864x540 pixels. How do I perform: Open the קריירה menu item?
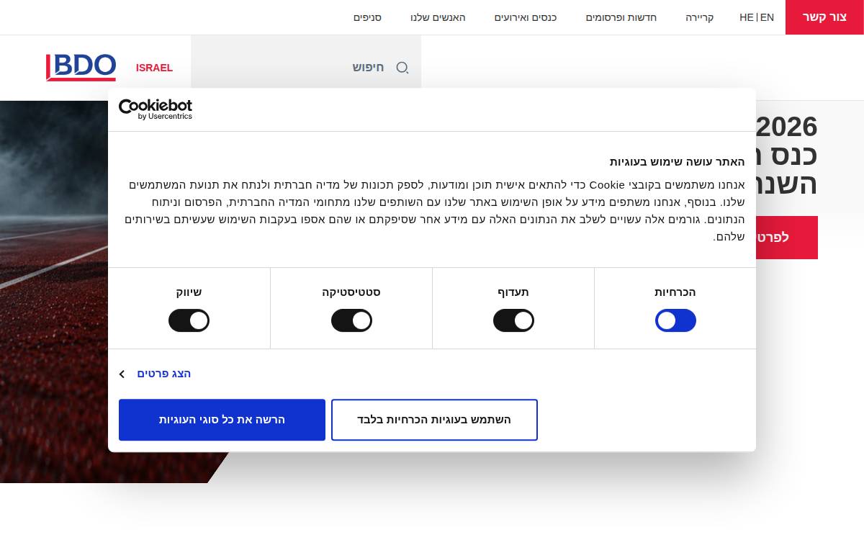pyautogui.click(x=699, y=17)
